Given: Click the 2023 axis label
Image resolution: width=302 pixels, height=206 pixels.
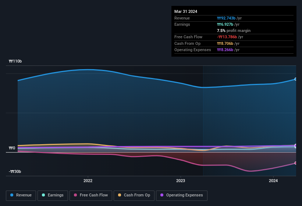Looking at the screenshot, I should tap(181, 181).
